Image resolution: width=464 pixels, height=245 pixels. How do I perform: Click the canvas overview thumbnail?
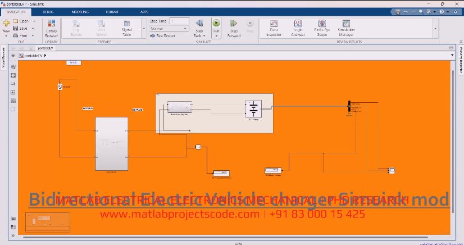[48, 222]
